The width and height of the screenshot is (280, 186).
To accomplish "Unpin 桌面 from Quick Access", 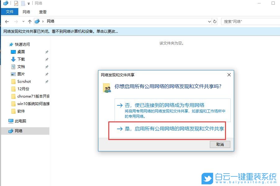I will pyautogui.click(x=47, y=52).
